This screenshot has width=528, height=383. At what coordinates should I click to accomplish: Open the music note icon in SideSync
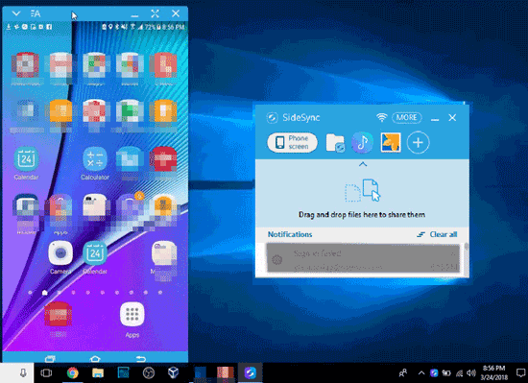pyautogui.click(x=362, y=143)
